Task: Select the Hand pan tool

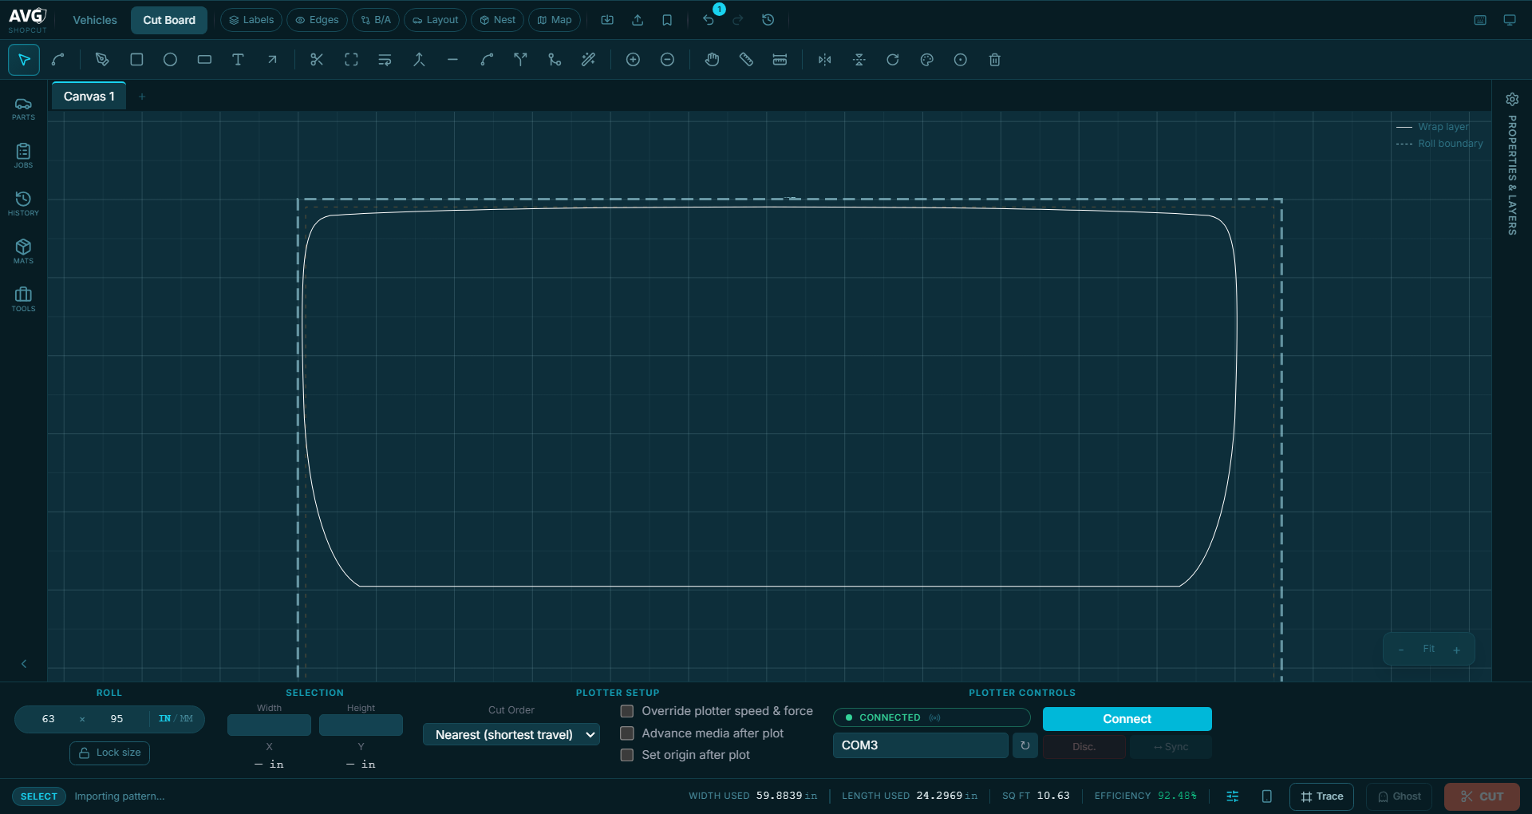Action: click(x=712, y=60)
